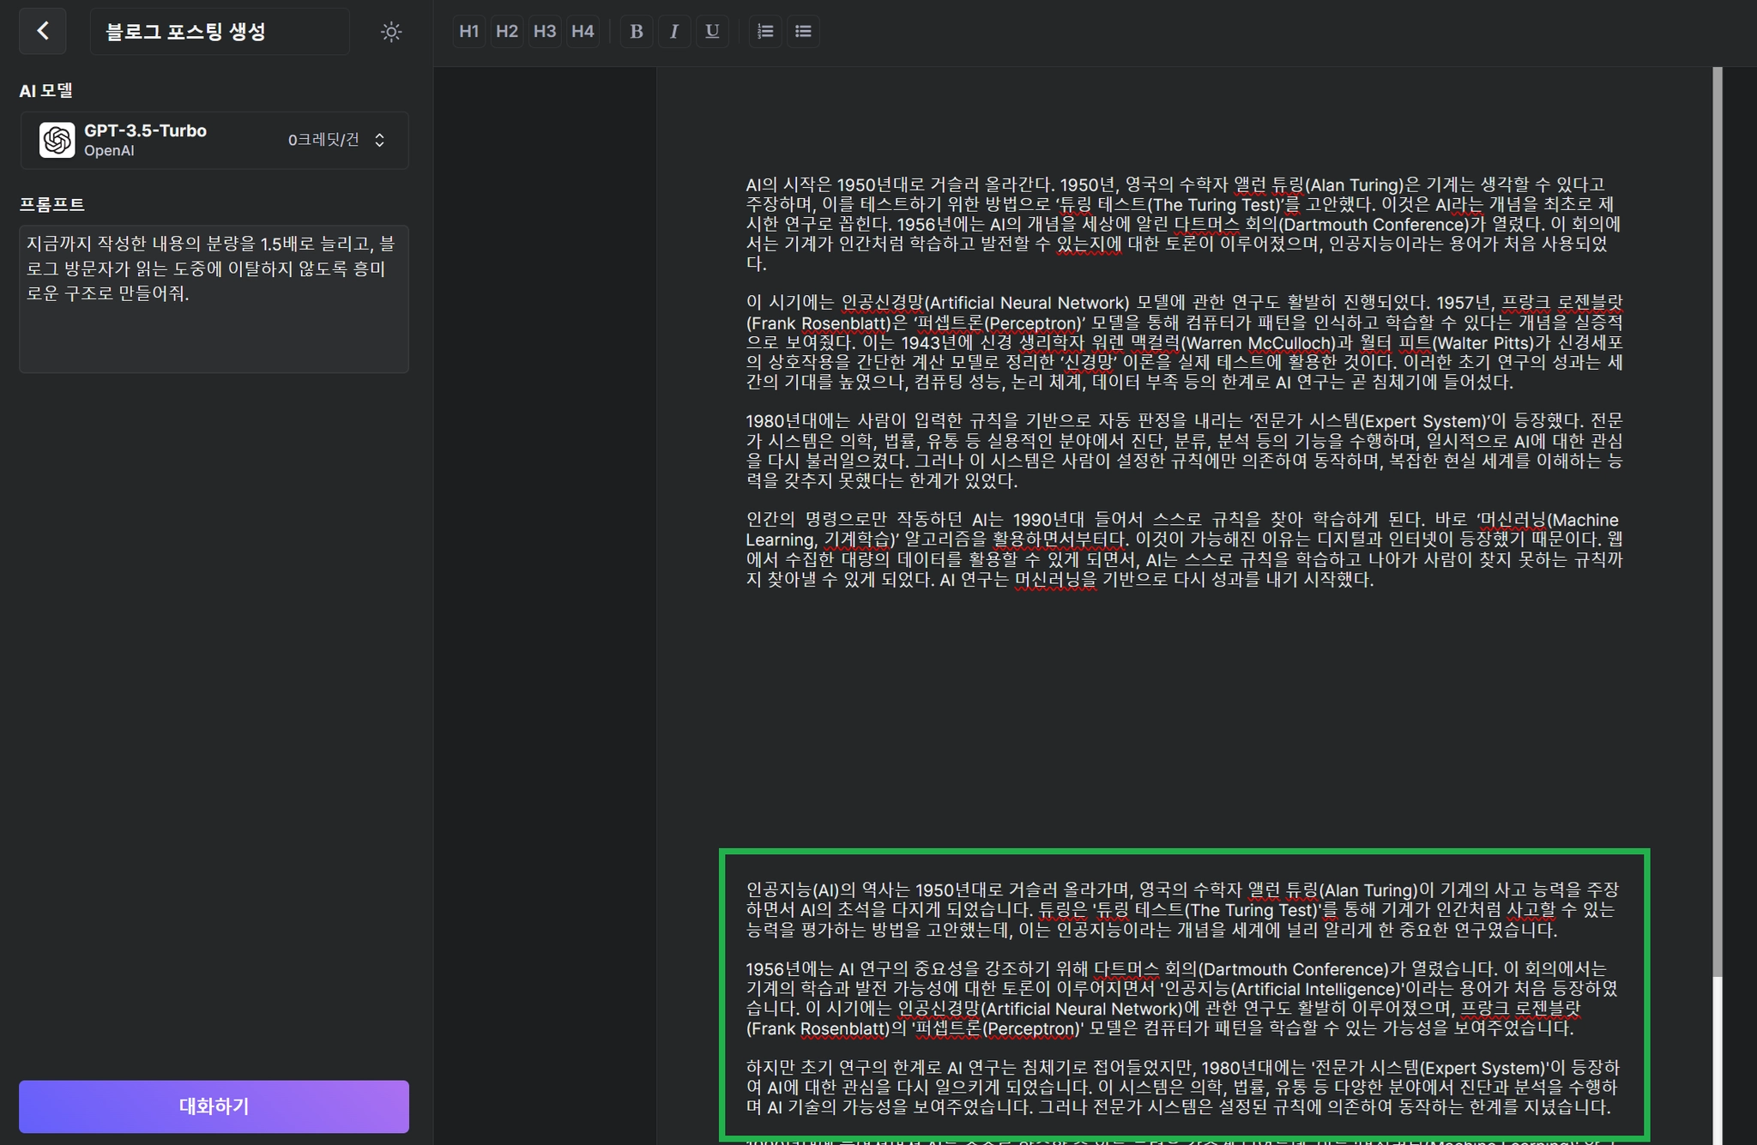Open the GPT-3.5-Turbo model dropdown
The height and width of the screenshot is (1145, 1757).
(214, 140)
